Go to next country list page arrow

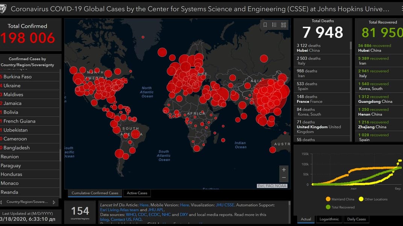pyautogui.click(x=54, y=202)
